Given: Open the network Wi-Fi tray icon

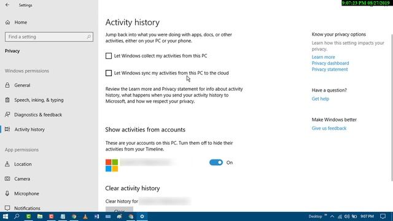Looking at the screenshot, I should pyautogui.click(x=340, y=217).
